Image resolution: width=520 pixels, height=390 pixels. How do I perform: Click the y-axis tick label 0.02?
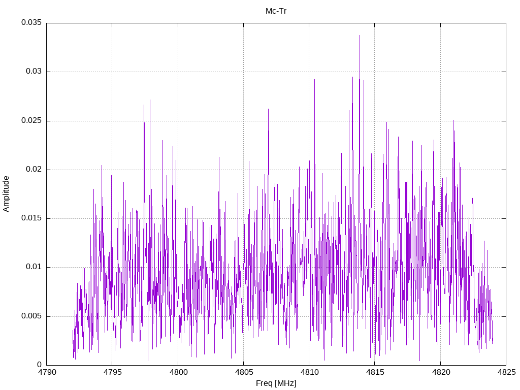click(x=34, y=169)
